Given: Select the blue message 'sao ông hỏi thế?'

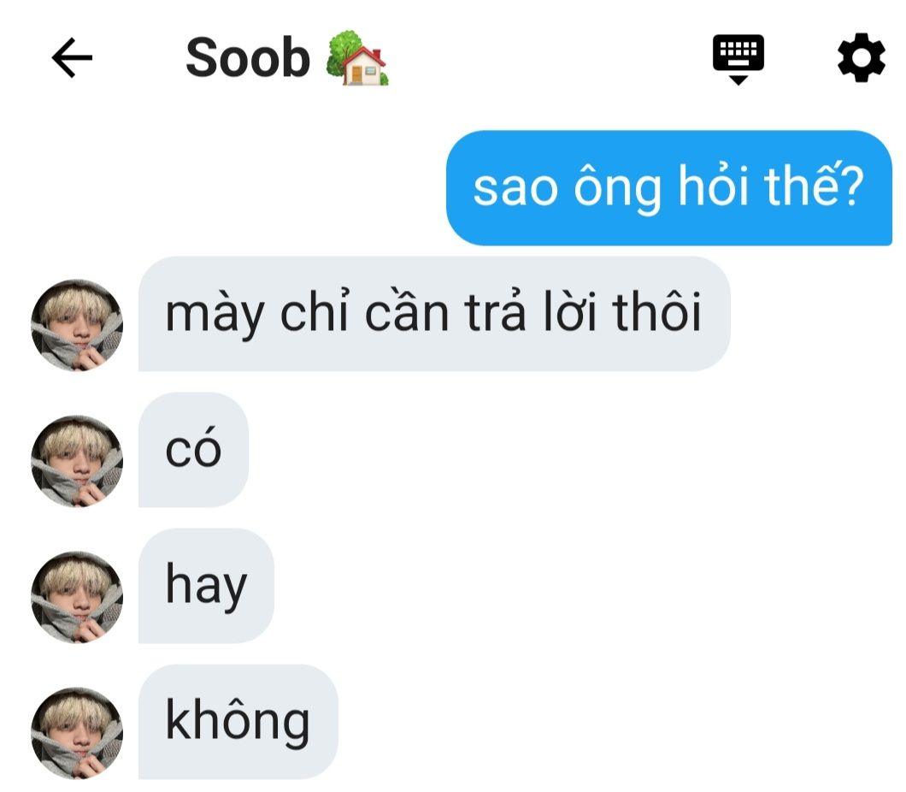Looking at the screenshot, I should [669, 188].
